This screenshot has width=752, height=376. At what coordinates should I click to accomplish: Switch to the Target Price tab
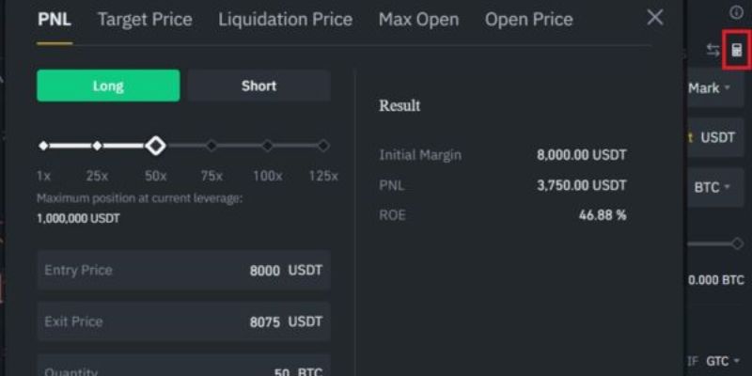(145, 20)
